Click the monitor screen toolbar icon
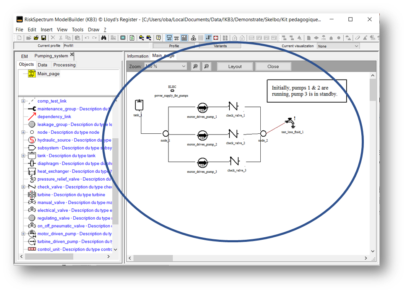The height and width of the screenshot is (293, 407). click(123, 38)
